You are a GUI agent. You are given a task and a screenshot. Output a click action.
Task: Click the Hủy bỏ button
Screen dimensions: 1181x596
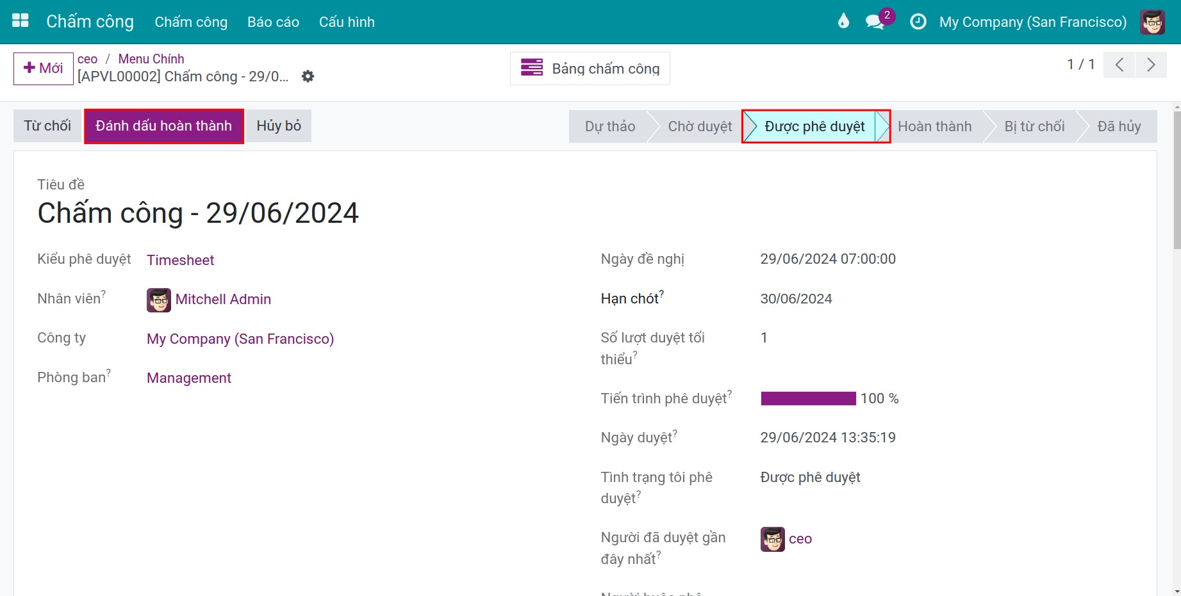point(279,125)
